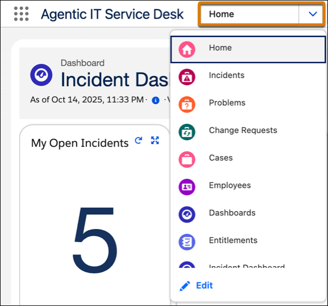Click the big number 5 metric
The width and height of the screenshot is (328, 306).
coord(95,240)
